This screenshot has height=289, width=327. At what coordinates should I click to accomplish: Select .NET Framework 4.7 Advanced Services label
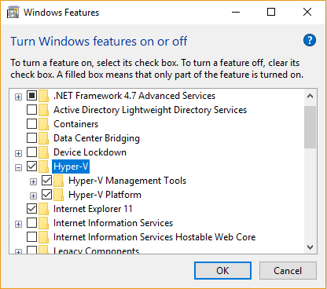pos(134,96)
